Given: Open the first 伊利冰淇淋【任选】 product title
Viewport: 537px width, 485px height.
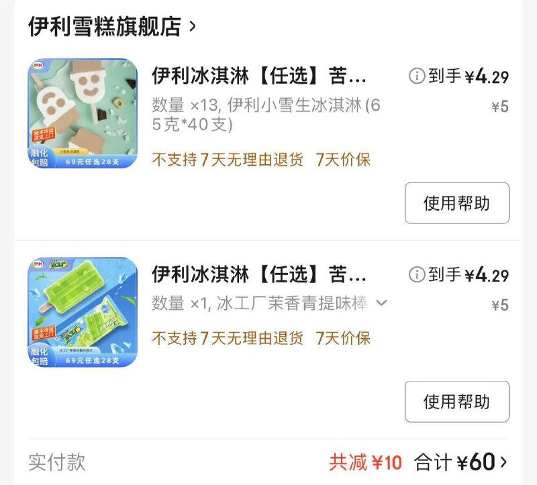Looking at the screenshot, I should [x=259, y=76].
